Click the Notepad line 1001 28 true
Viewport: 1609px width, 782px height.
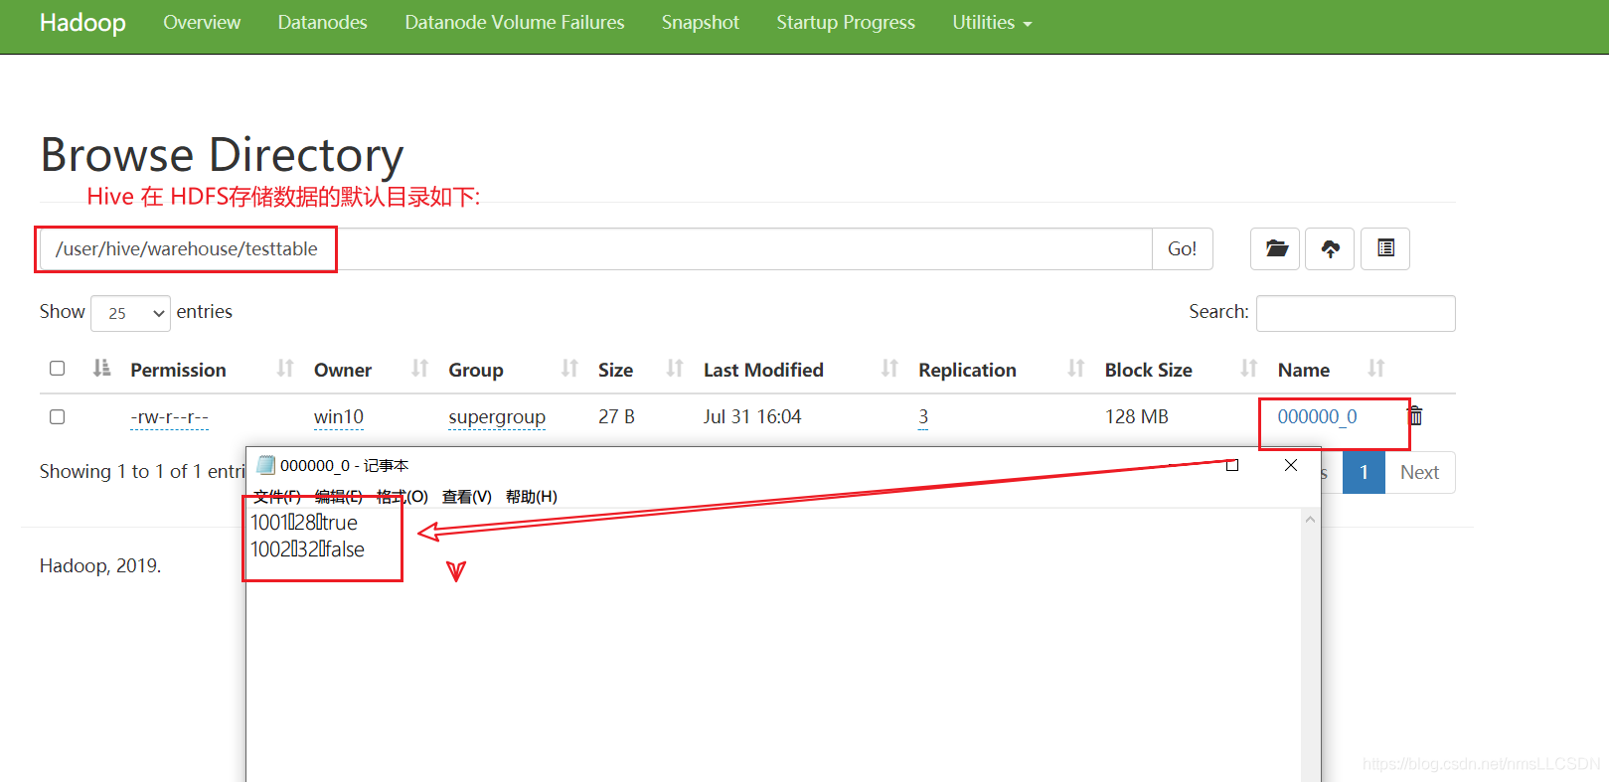(x=304, y=522)
